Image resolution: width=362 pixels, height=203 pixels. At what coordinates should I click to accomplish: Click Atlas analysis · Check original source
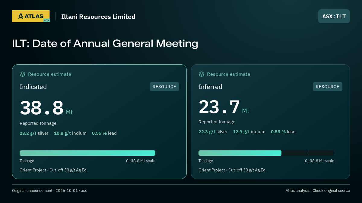(x=318, y=191)
